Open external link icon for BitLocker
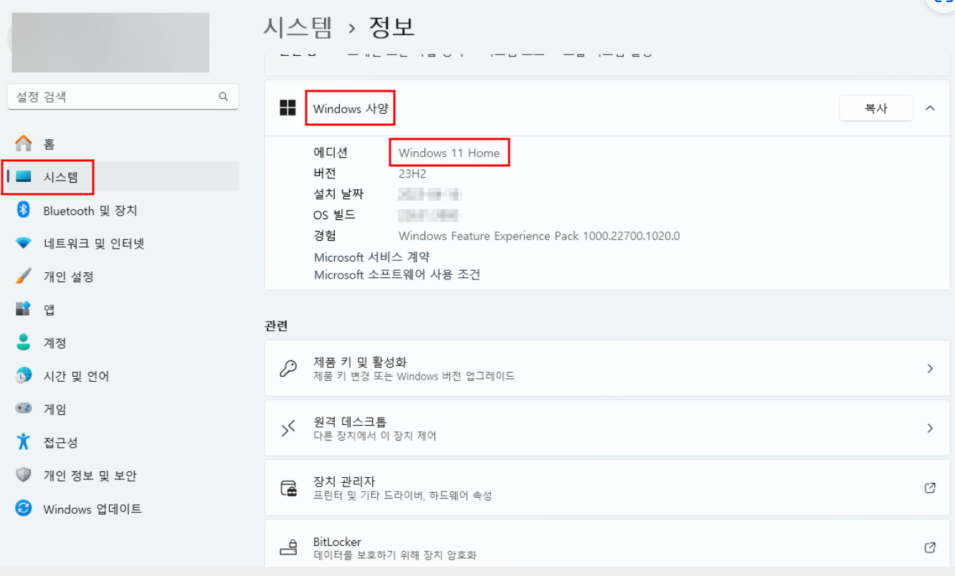The height and width of the screenshot is (576, 955). point(930,547)
